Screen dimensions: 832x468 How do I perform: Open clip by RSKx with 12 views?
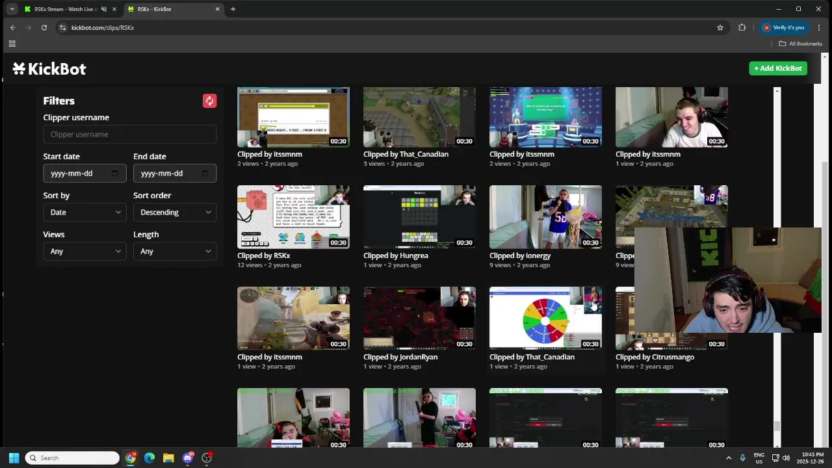click(x=293, y=217)
